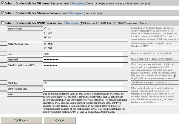Select SNMP version v2c radio button
Screen dimensions: 179x124
click(45, 33)
